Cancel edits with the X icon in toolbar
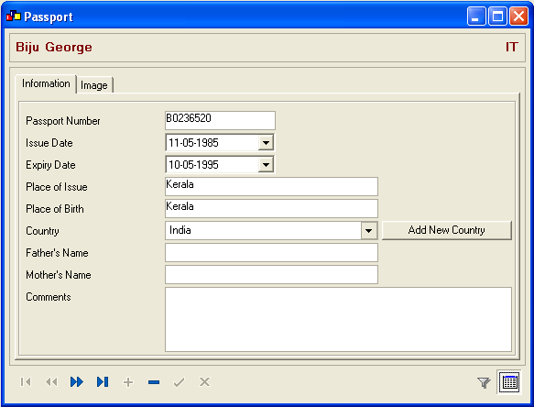534x407 pixels. click(x=204, y=381)
